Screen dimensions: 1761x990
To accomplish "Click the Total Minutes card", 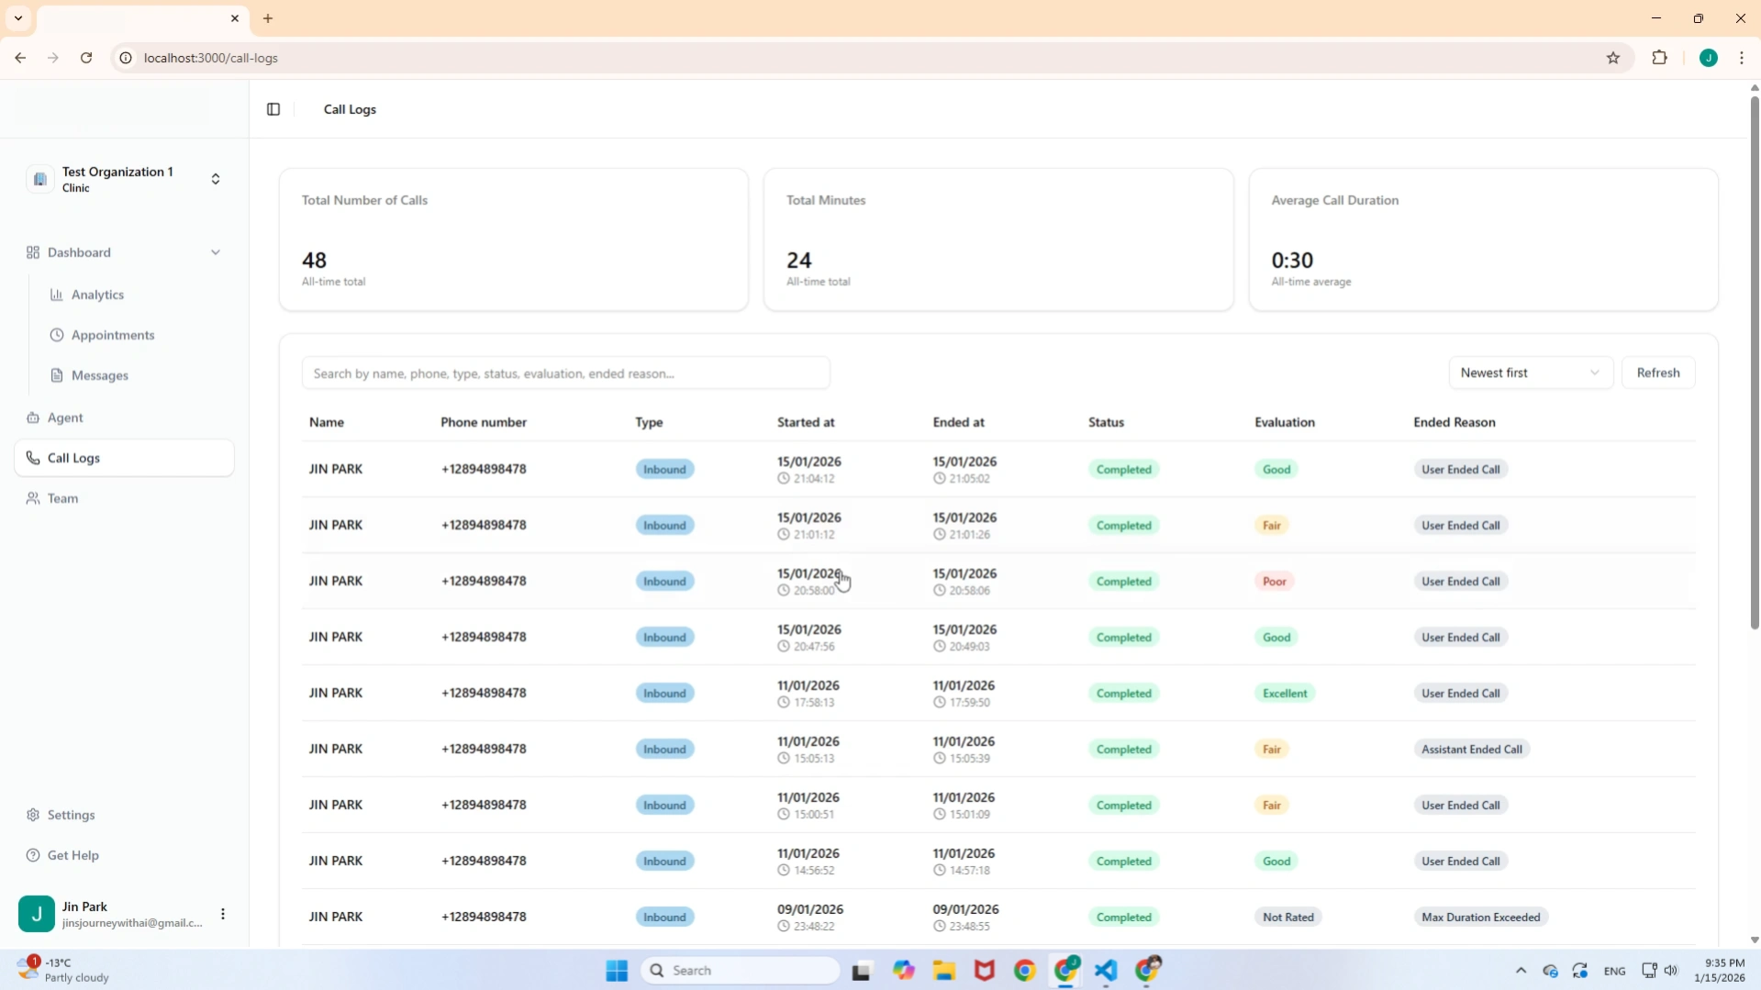I will [998, 239].
